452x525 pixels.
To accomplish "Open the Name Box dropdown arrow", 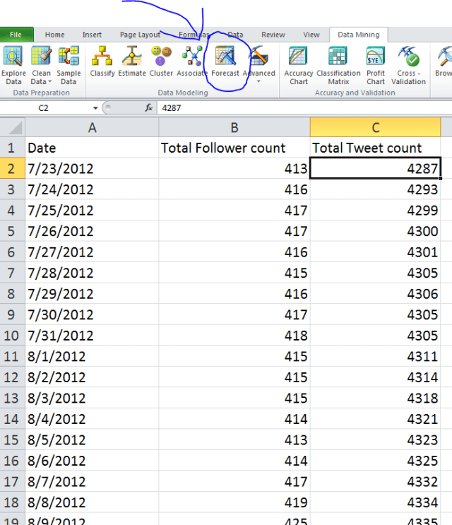I will point(95,108).
